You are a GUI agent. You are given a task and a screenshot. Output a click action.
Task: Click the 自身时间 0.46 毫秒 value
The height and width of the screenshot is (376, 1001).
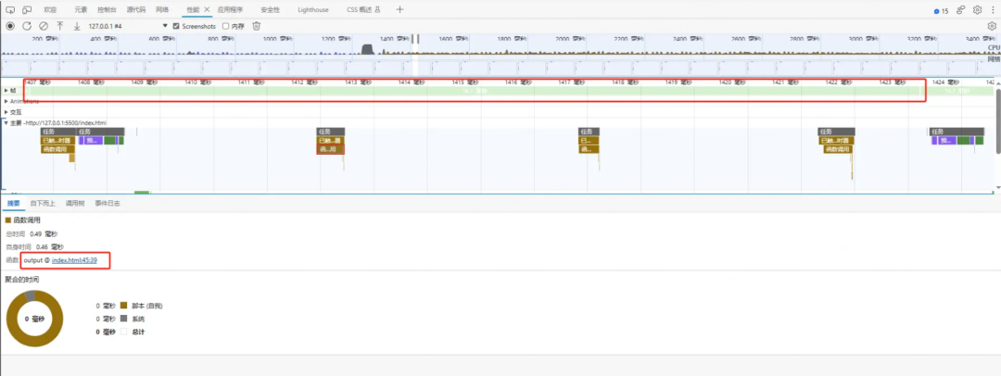[50, 246]
